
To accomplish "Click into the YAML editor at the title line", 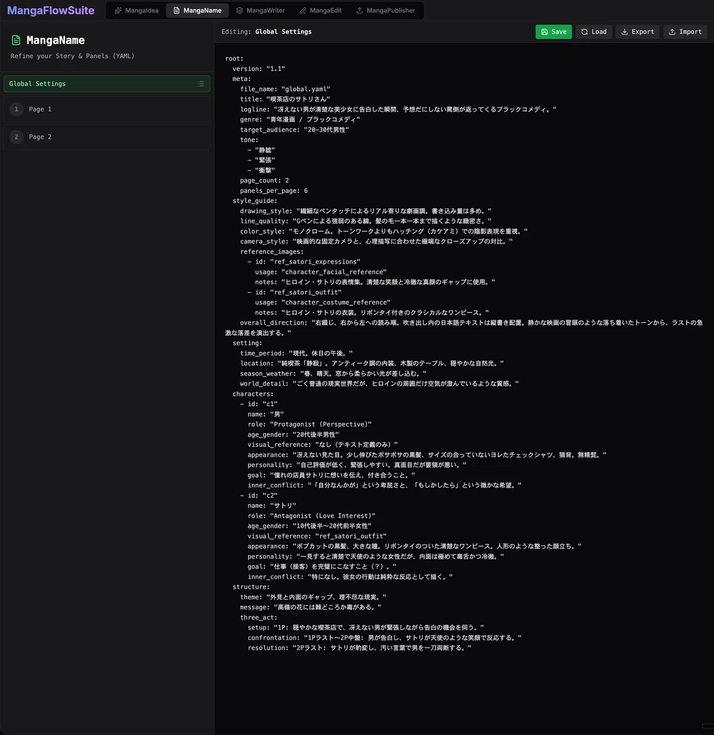I will (x=285, y=99).
